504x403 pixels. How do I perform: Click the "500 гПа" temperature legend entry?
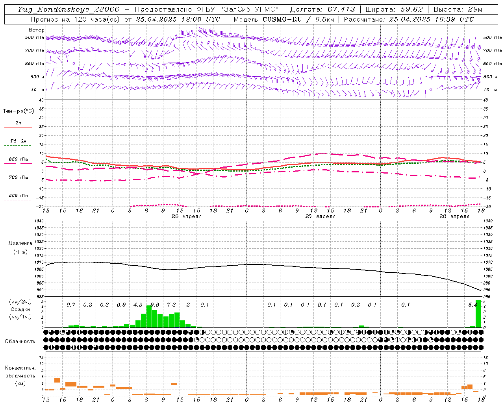point(19,196)
